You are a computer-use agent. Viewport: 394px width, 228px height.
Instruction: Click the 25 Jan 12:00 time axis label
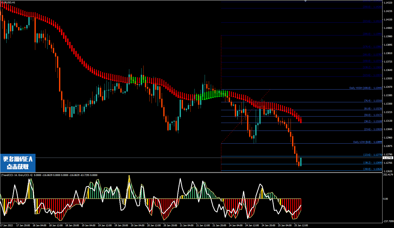pyautogui.click(x=301, y=225)
